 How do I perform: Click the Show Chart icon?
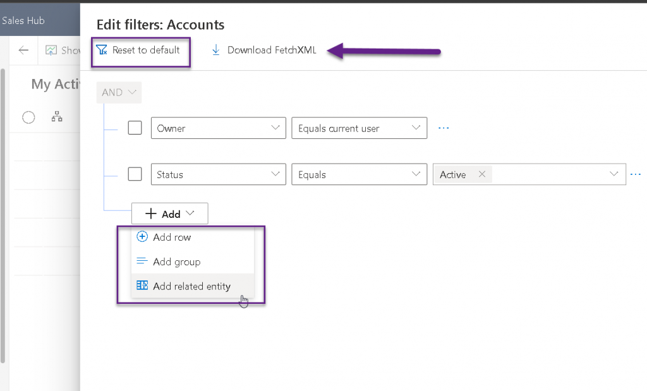[51, 51]
